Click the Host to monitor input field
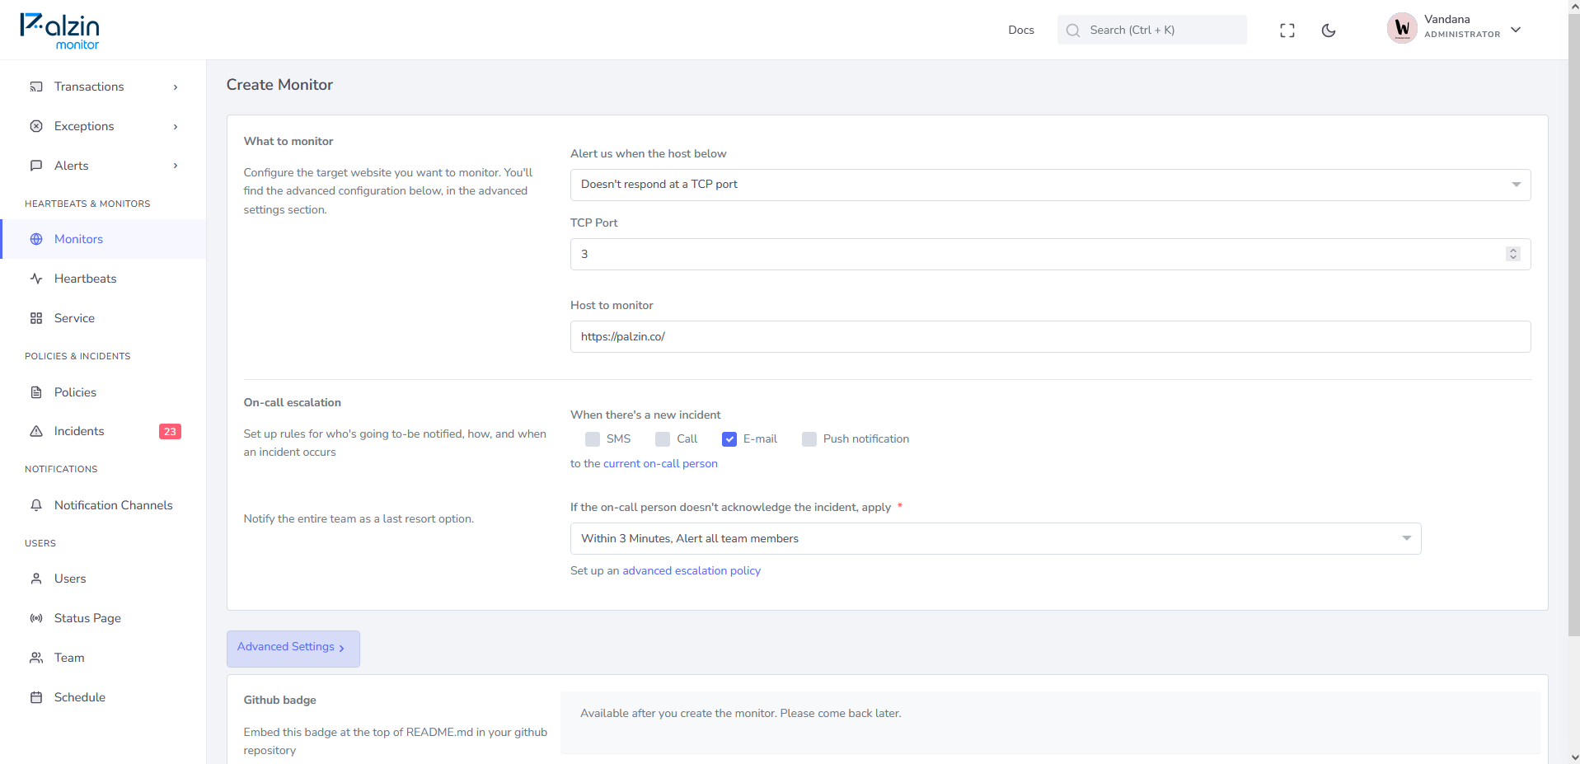Viewport: 1580px width, 764px height. point(1050,336)
